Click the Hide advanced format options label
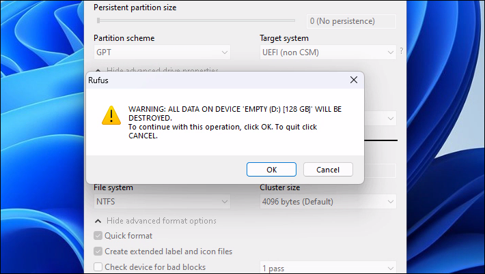This screenshot has height=274, width=485. tap(161, 221)
